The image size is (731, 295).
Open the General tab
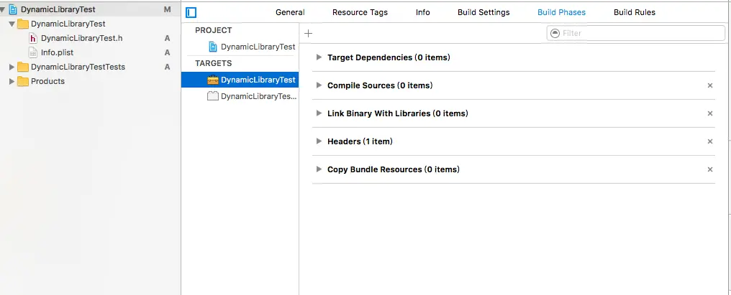(x=290, y=13)
